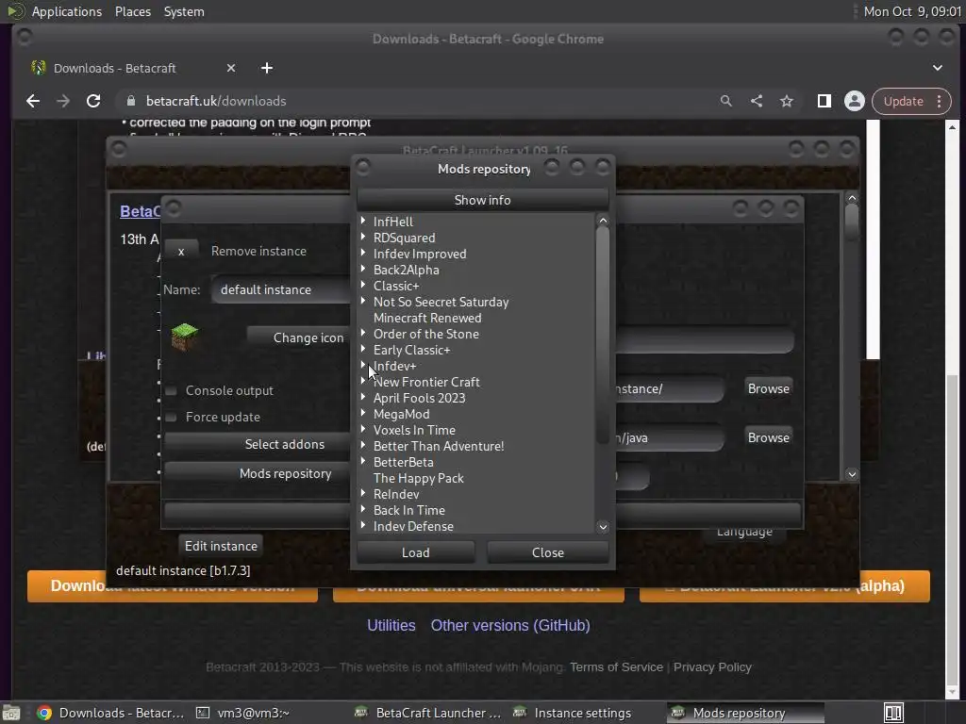Click the mod list scroll-down arrow
This screenshot has width=966, height=724.
[603, 526]
